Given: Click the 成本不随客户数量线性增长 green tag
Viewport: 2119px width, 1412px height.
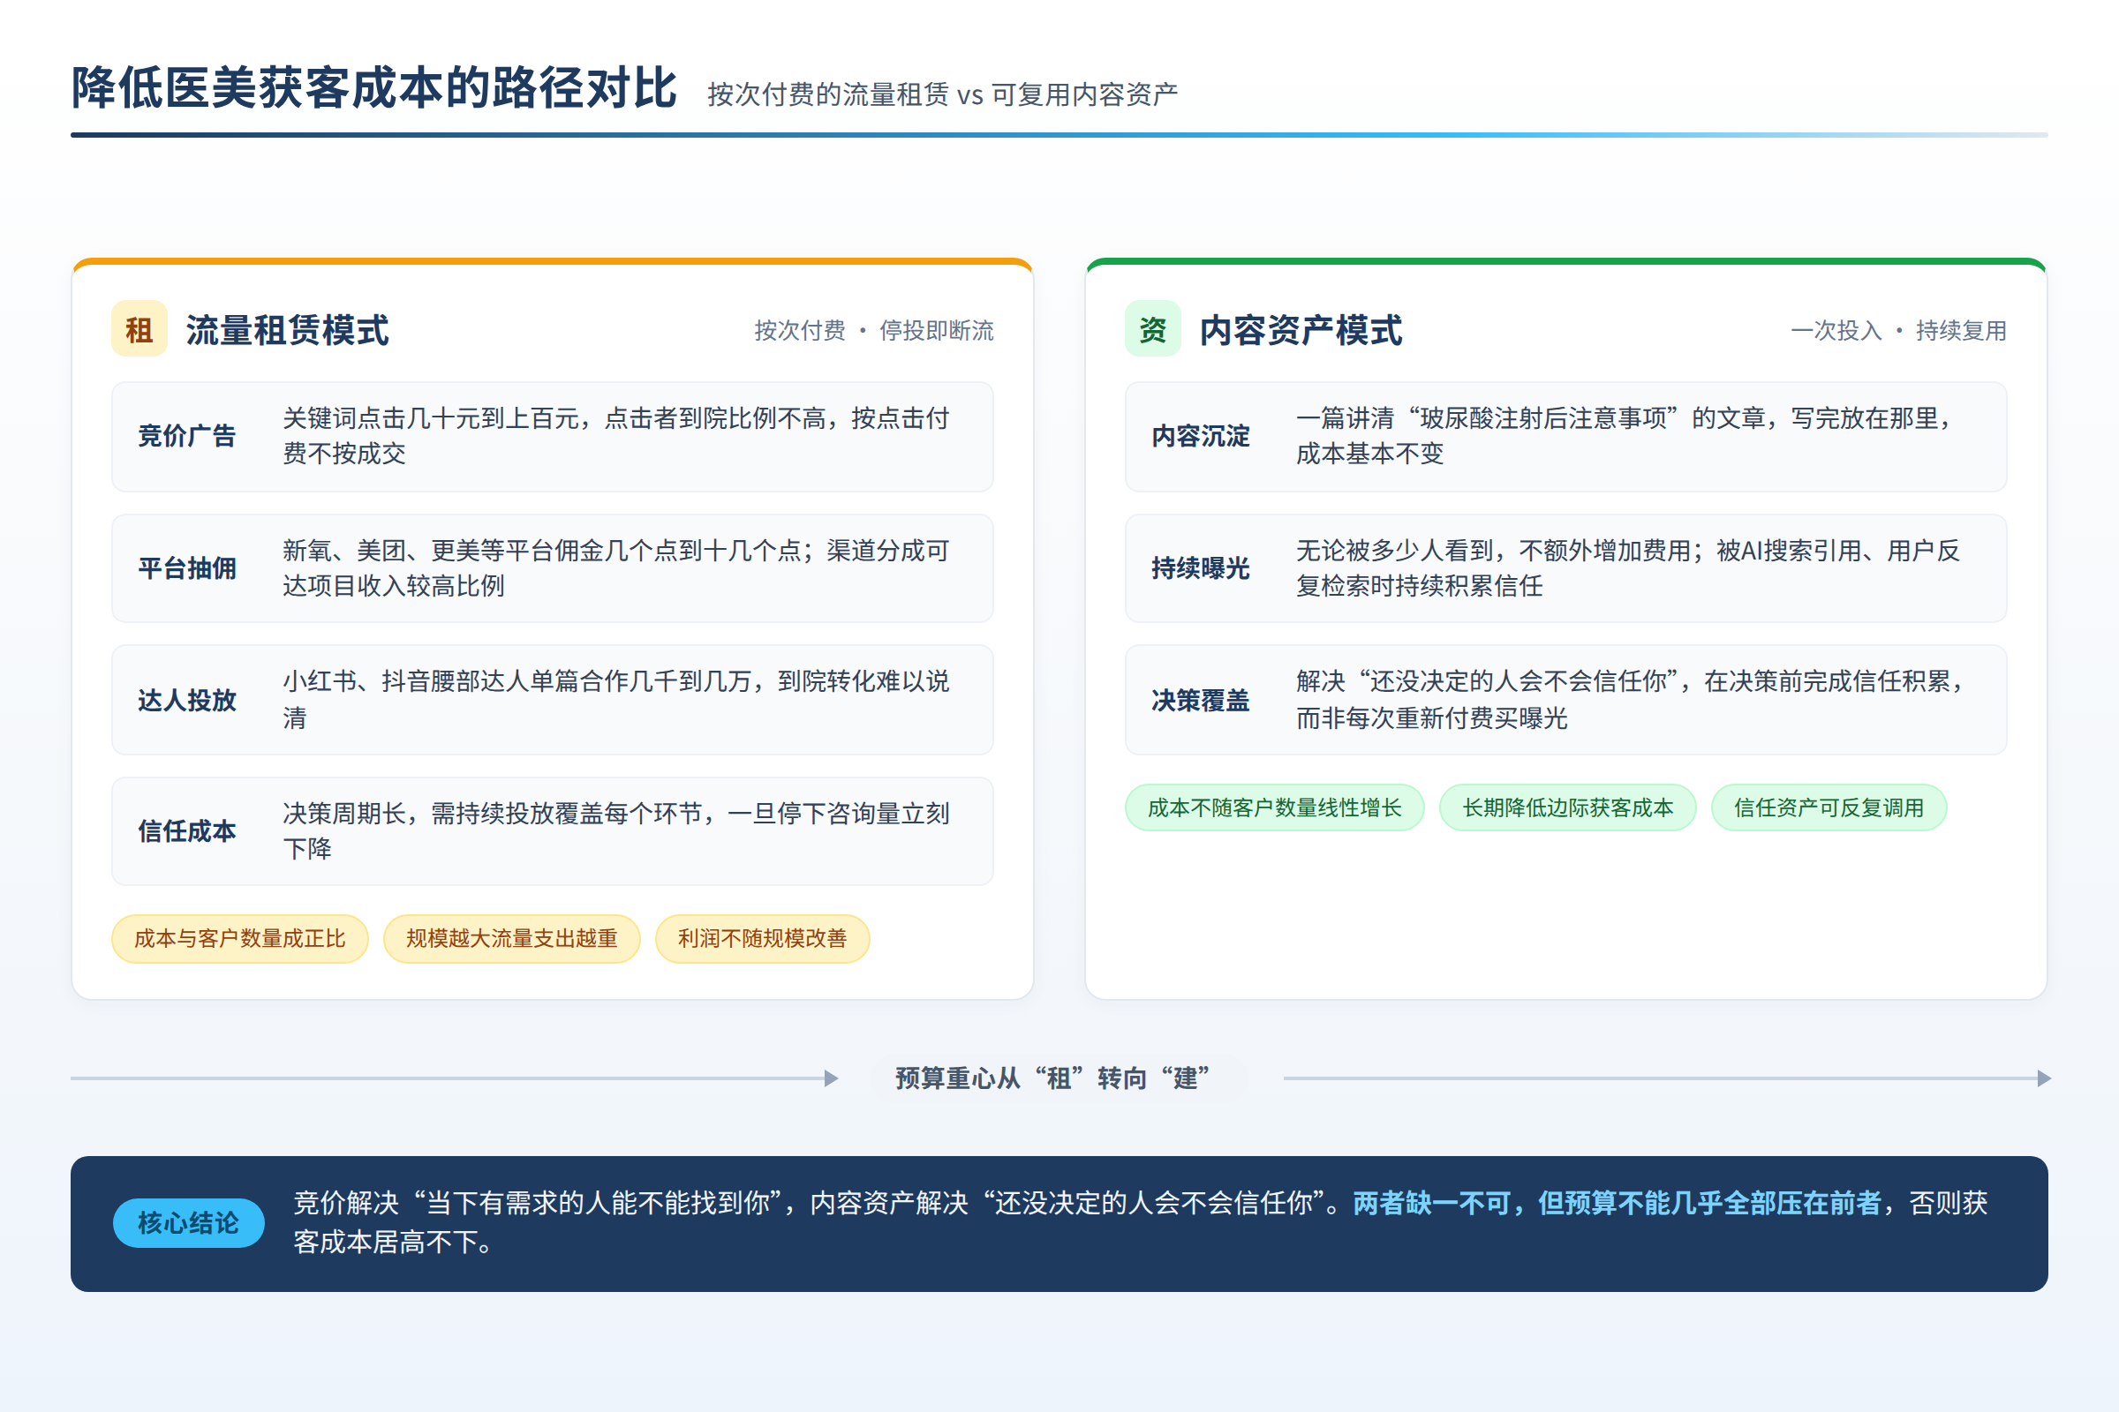Looking at the screenshot, I should click(1275, 807).
